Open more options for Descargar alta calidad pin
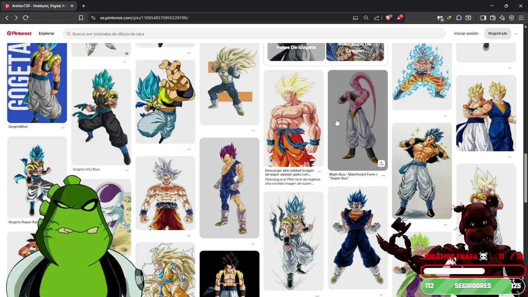The height and width of the screenshot is (297, 528). click(319, 171)
